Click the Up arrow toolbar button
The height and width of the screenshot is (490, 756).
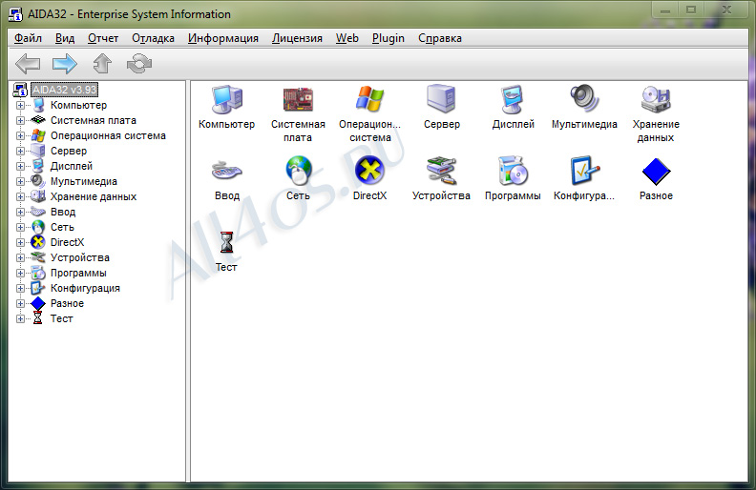click(102, 64)
